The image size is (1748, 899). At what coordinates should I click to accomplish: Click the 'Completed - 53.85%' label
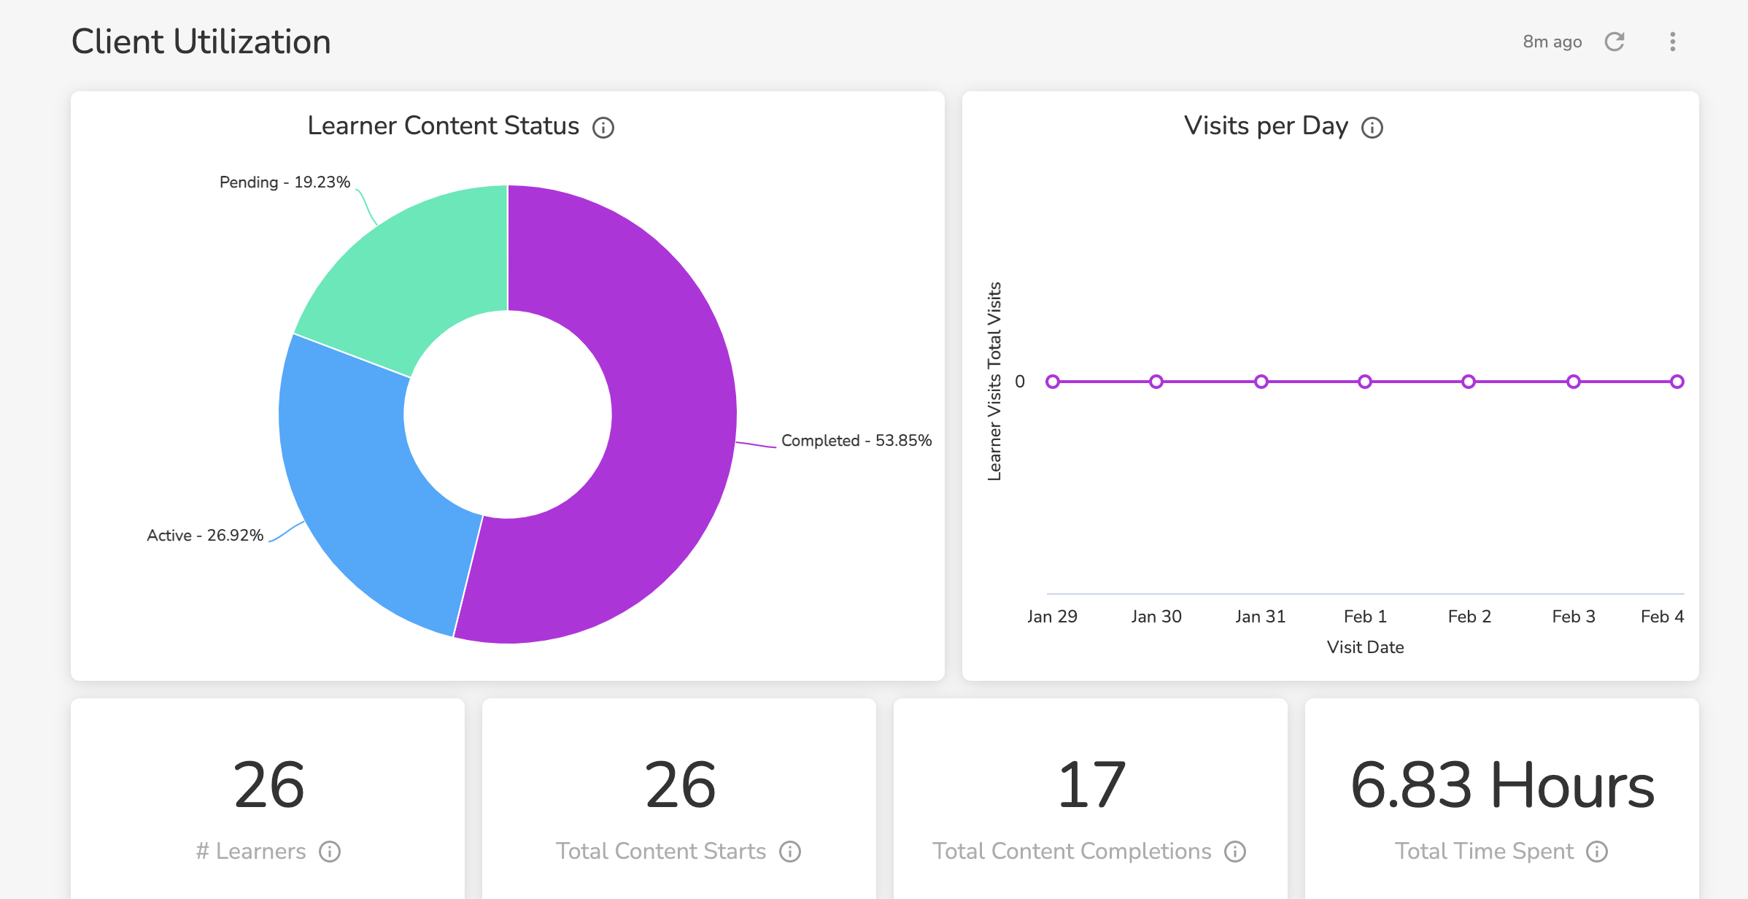point(856,441)
